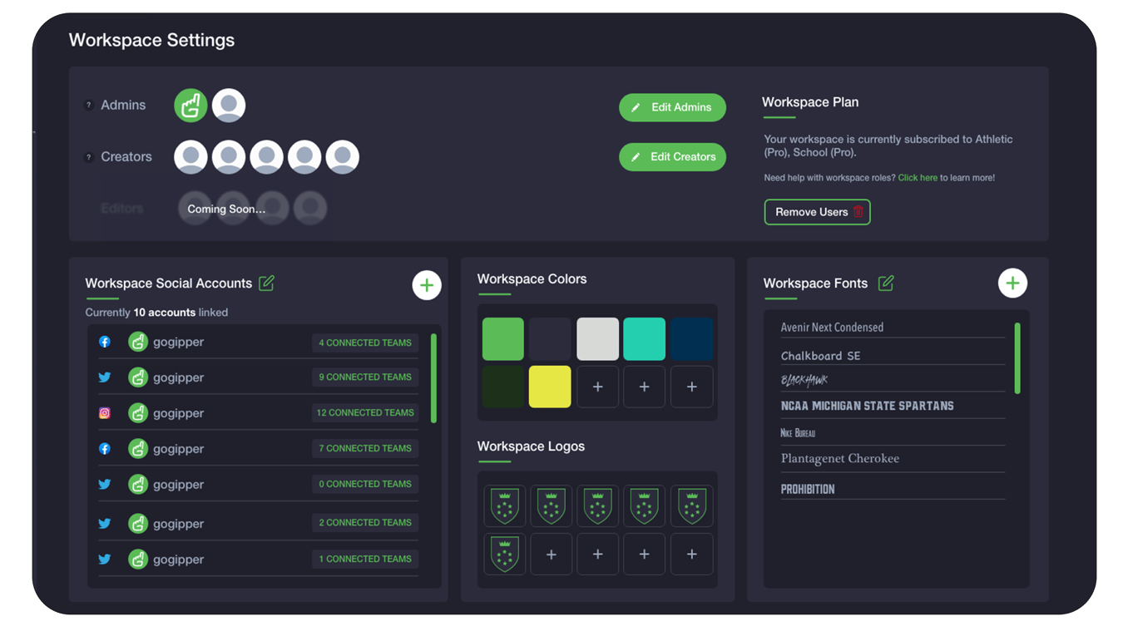The width and height of the screenshot is (1123, 631).
Task: Click the Instagram icon on the gogipper account
Action: pyautogui.click(x=104, y=412)
